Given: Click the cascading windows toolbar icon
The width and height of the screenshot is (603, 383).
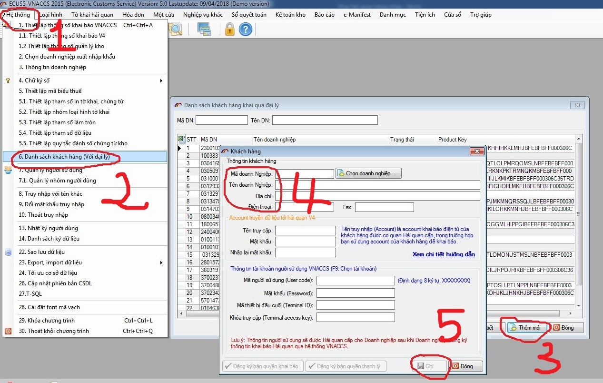Looking at the screenshot, I should click(204, 30).
